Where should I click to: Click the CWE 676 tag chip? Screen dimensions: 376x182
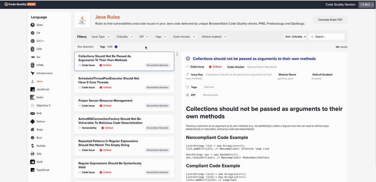point(209,87)
